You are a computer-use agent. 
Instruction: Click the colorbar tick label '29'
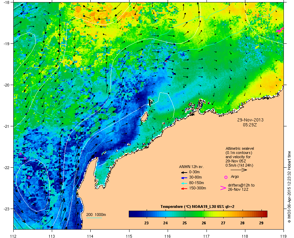coord(261,223)
